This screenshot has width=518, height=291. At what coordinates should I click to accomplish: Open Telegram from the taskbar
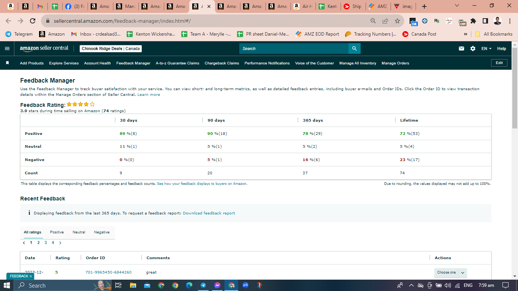click(203, 285)
